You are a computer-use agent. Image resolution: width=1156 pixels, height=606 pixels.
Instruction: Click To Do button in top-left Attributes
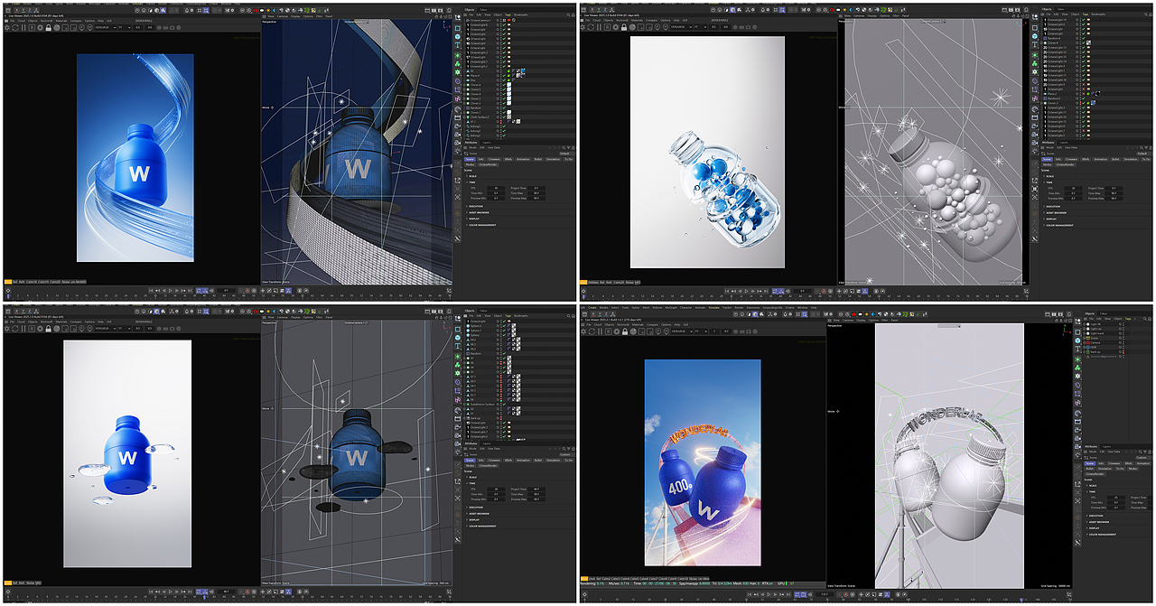click(x=569, y=159)
